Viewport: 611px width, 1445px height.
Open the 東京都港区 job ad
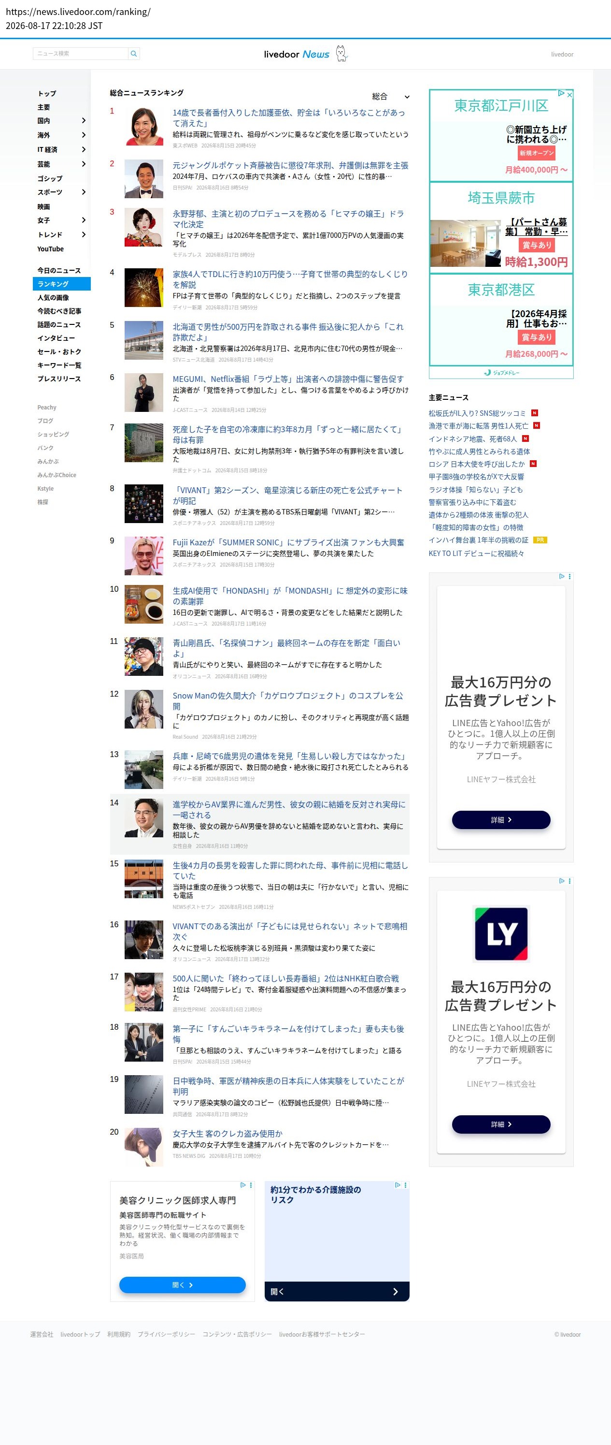[x=501, y=320]
